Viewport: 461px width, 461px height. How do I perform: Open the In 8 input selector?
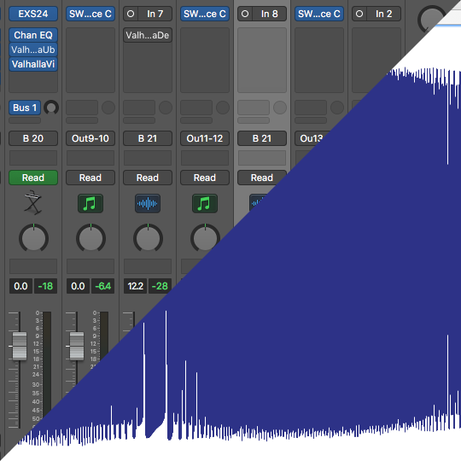269,14
